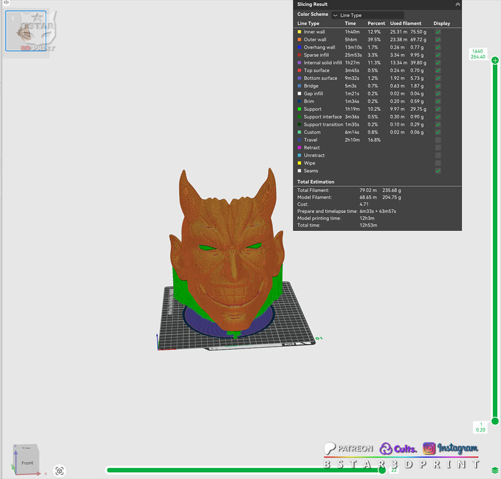Toggle Seams display checkbox
501x479 pixels.
[438, 171]
